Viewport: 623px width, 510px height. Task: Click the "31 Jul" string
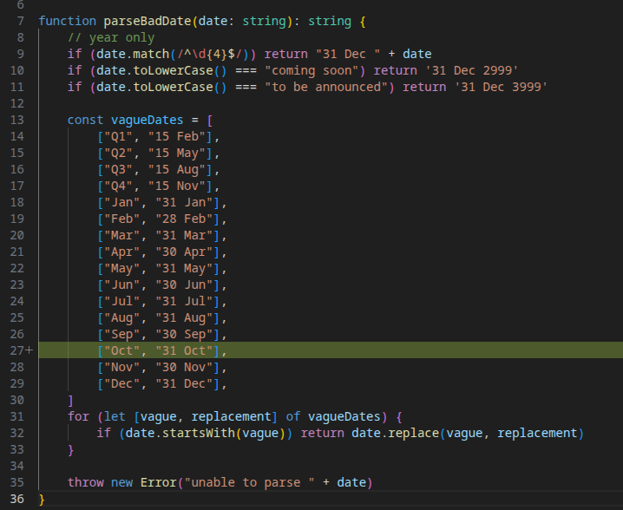pyautogui.click(x=184, y=302)
